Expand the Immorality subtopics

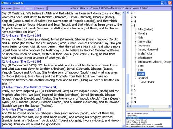[136, 42]
